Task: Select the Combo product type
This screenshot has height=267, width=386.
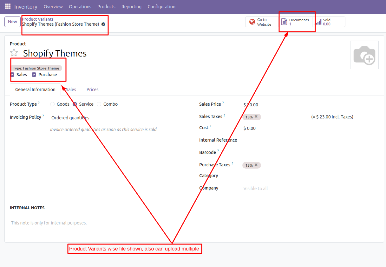Action: (x=99, y=104)
